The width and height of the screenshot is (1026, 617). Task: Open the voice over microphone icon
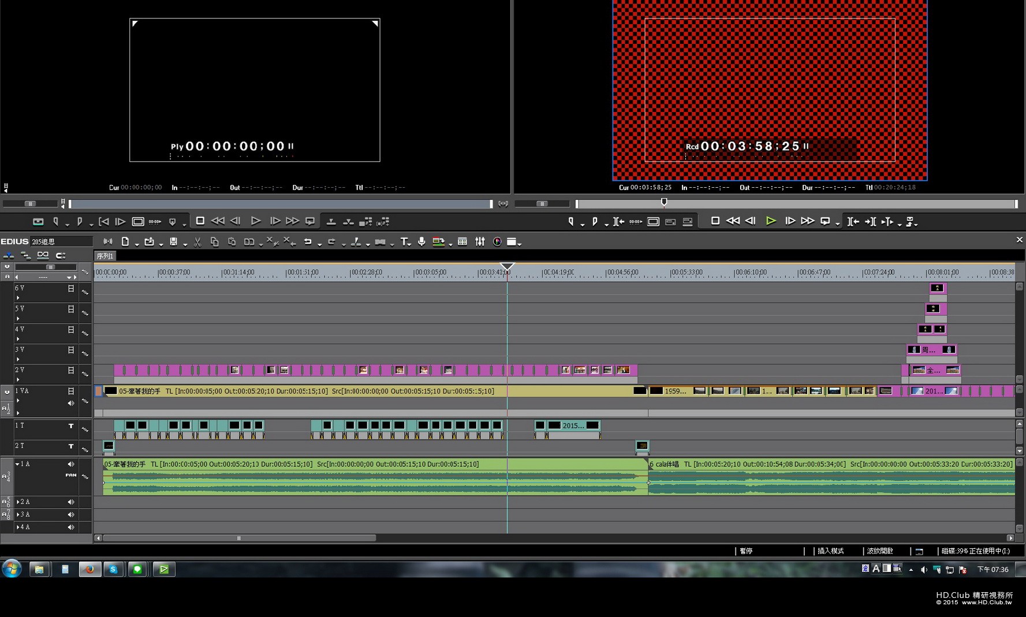421,242
